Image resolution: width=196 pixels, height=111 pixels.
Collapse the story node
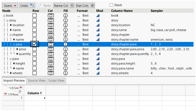point(8,21)
